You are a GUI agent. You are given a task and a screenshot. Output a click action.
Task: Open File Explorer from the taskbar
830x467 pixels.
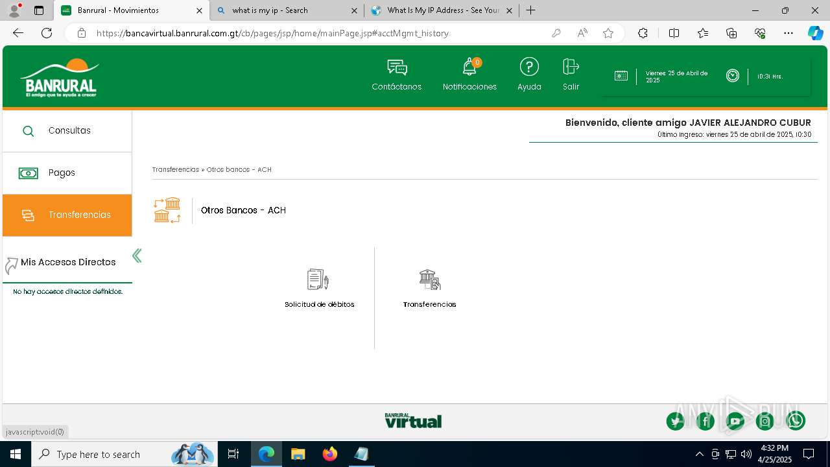click(x=298, y=454)
